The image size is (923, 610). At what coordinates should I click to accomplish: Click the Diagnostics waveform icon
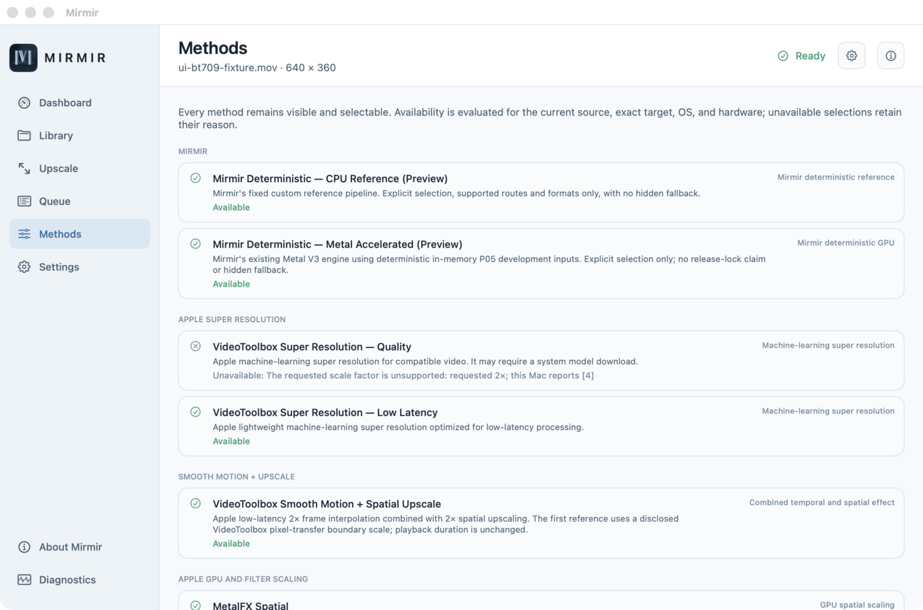(24, 580)
